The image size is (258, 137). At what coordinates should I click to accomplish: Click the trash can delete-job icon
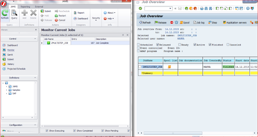(x=176, y=22)
